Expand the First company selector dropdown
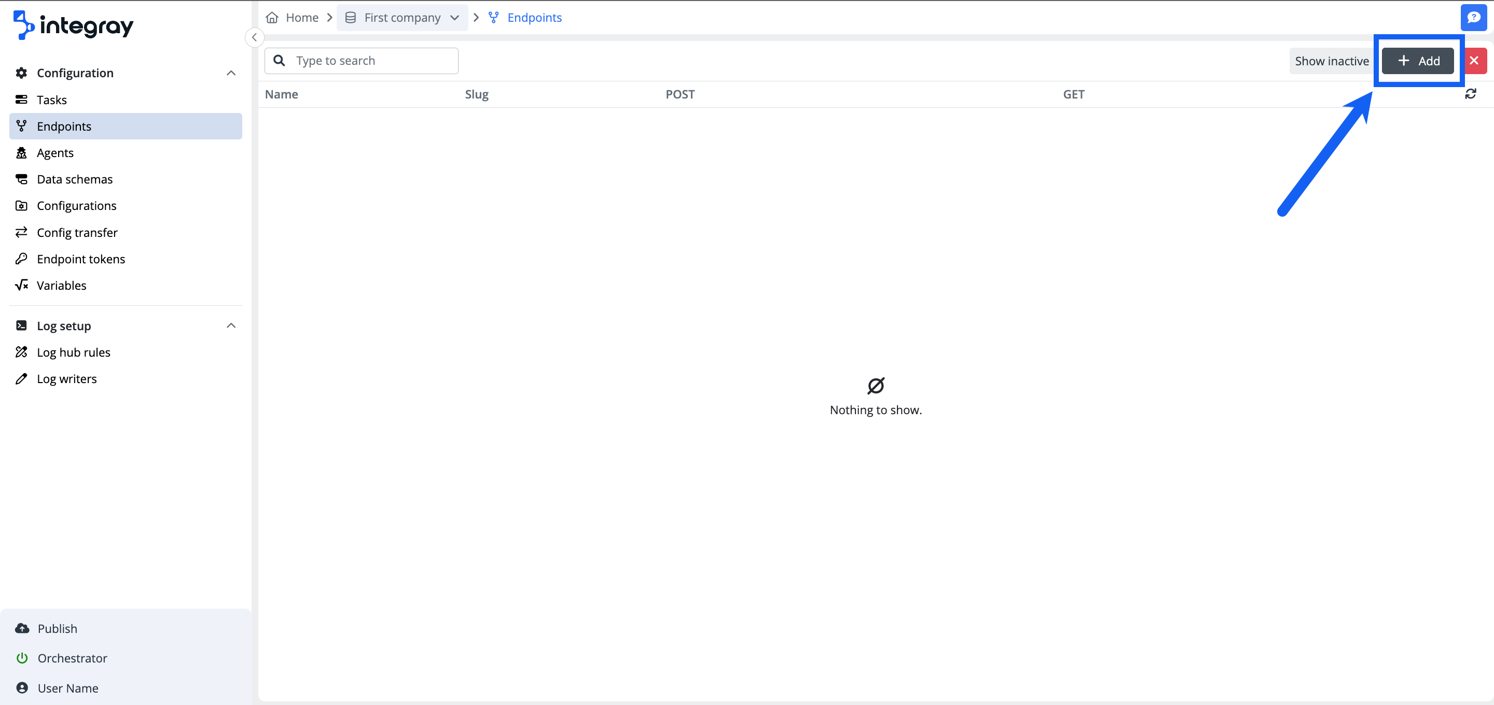Viewport: 1494px width, 705px height. tap(455, 18)
